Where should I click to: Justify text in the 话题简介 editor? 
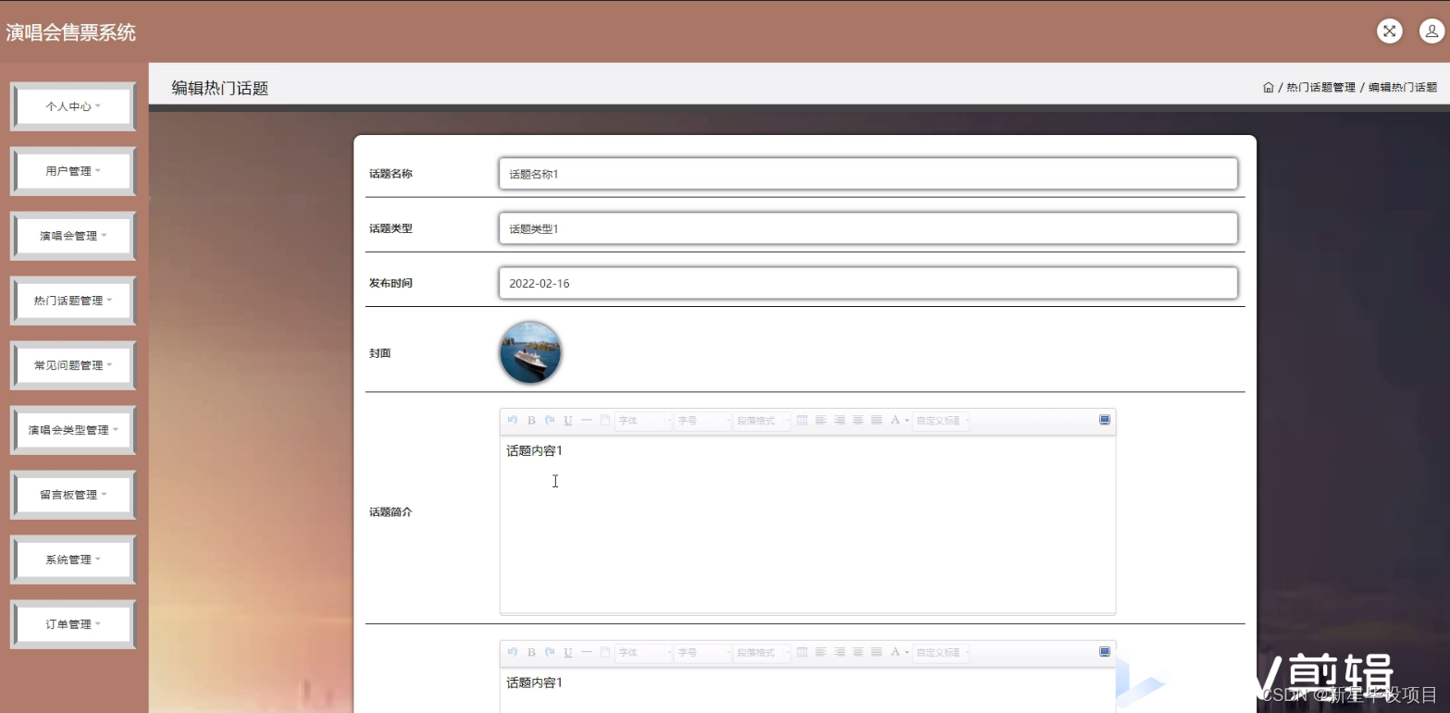click(x=876, y=420)
